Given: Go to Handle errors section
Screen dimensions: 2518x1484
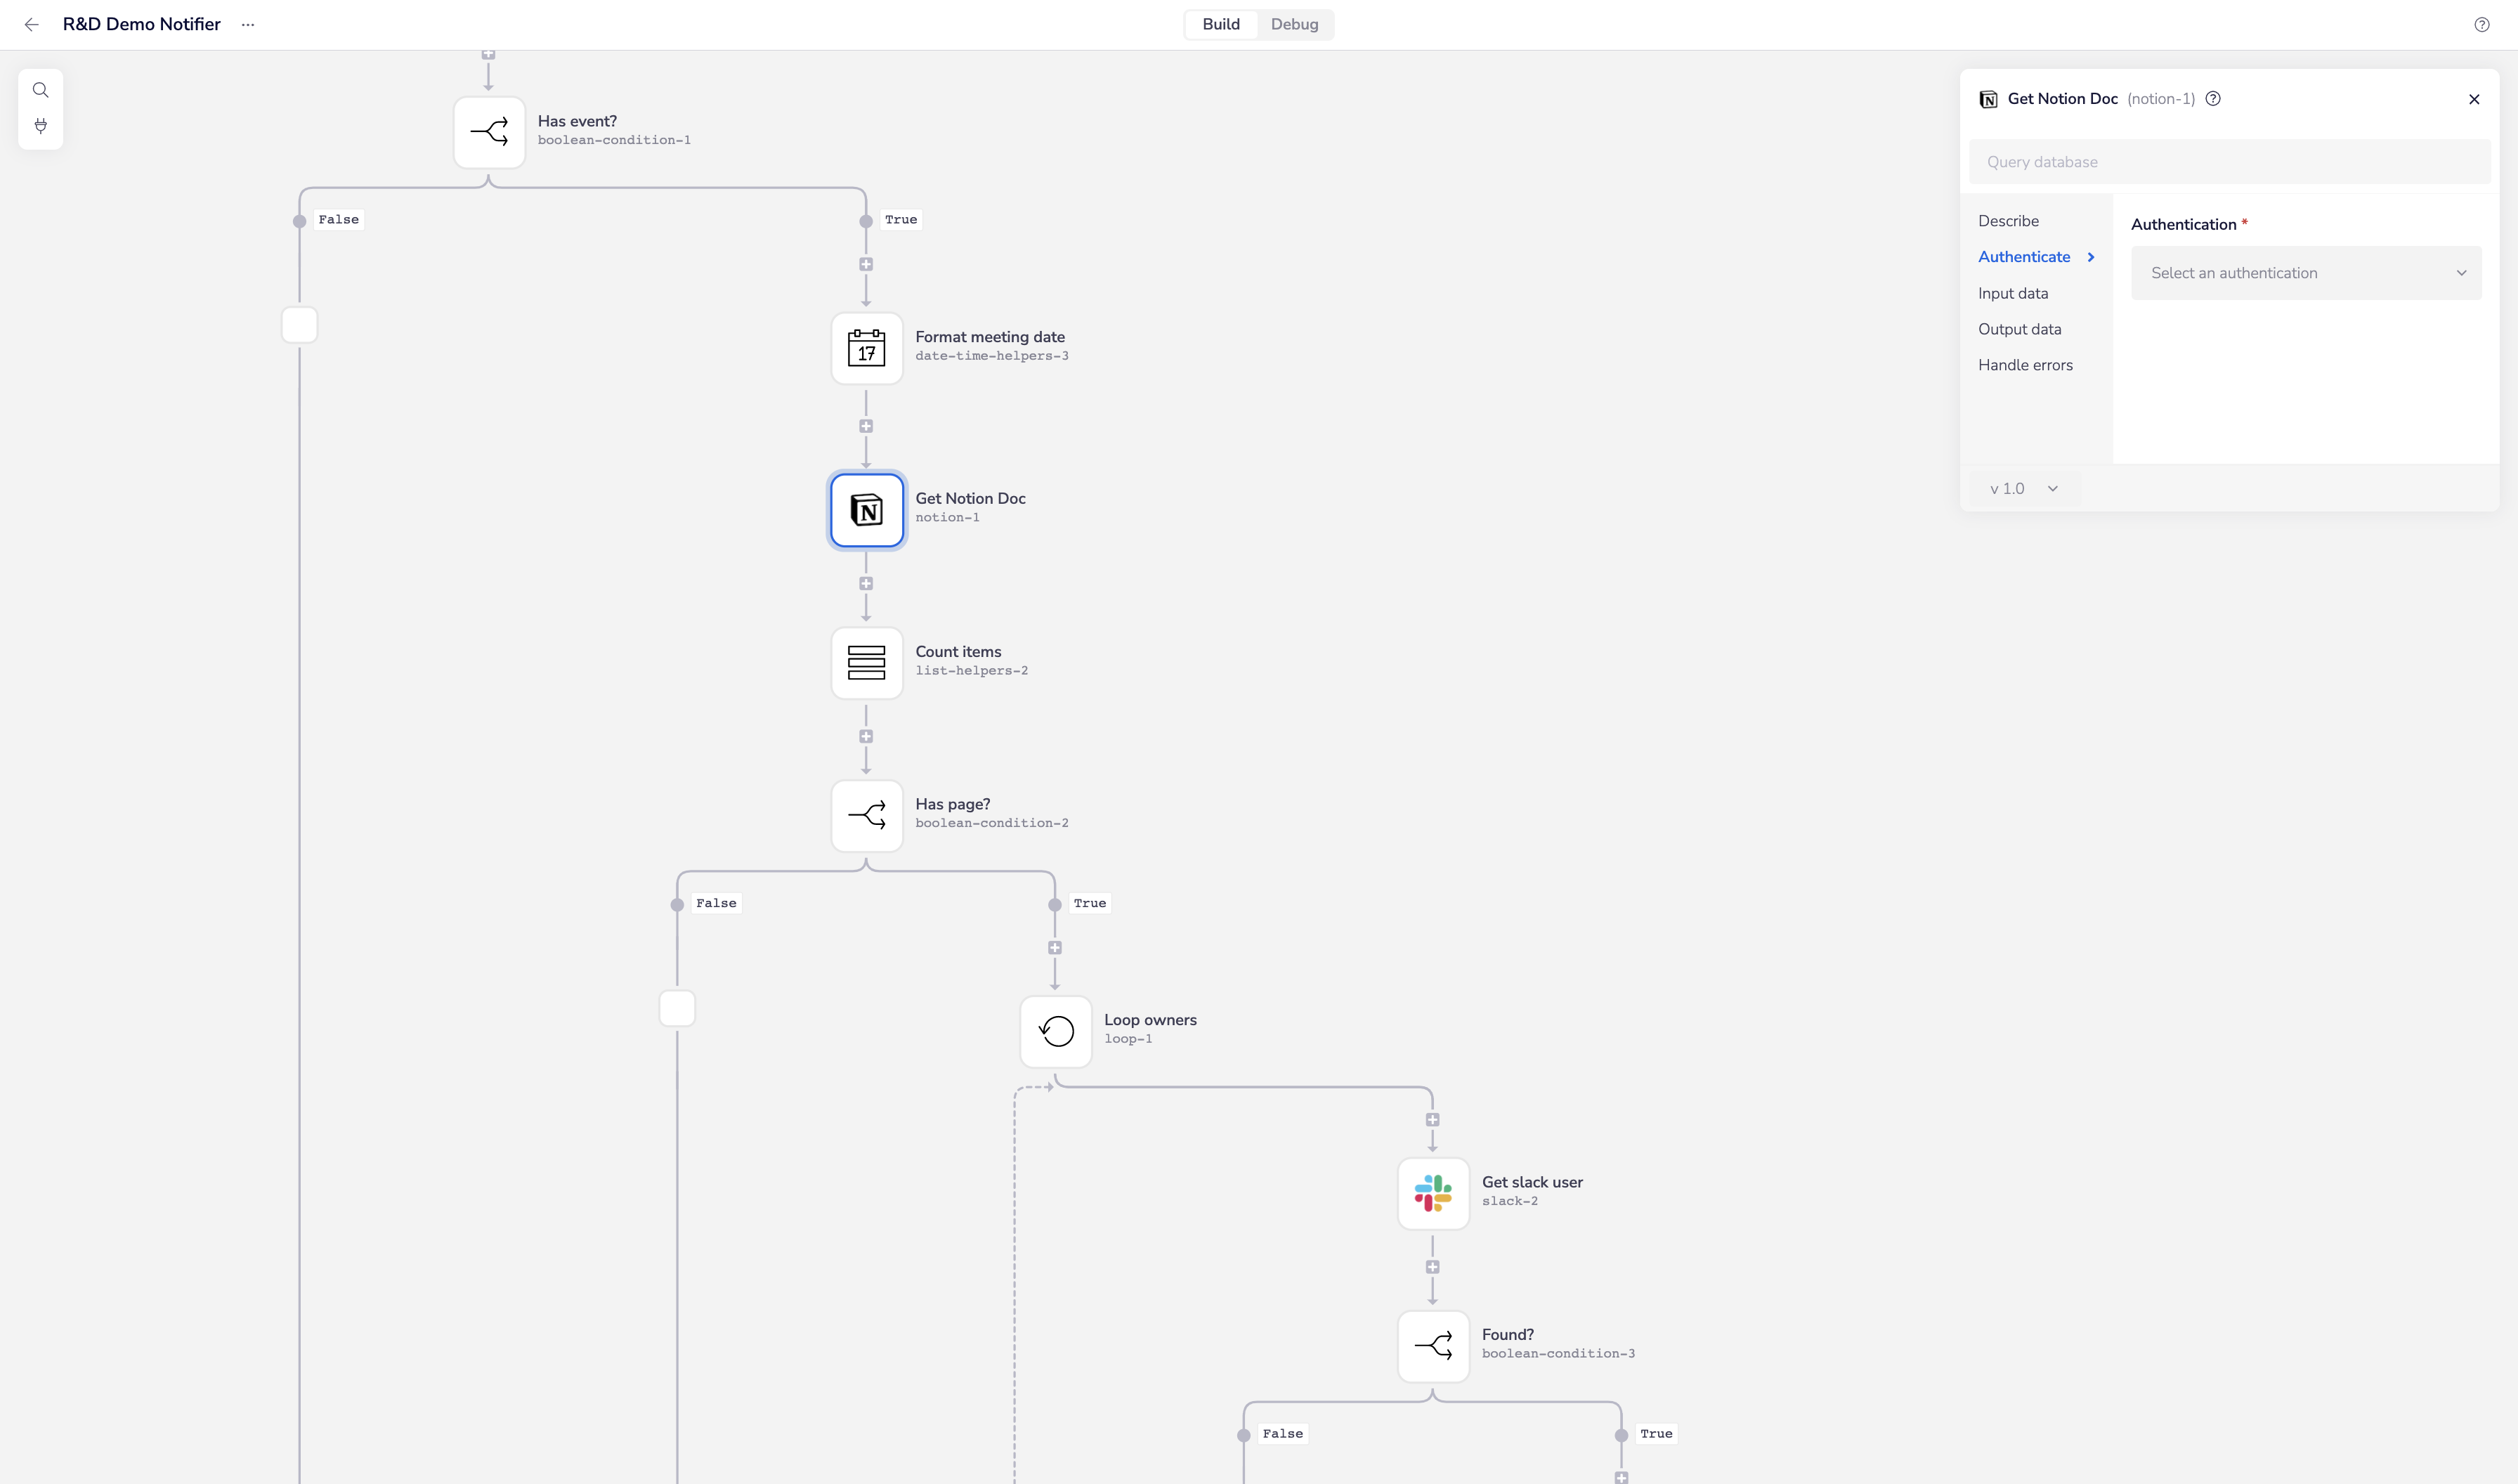Looking at the screenshot, I should coord(2024,365).
